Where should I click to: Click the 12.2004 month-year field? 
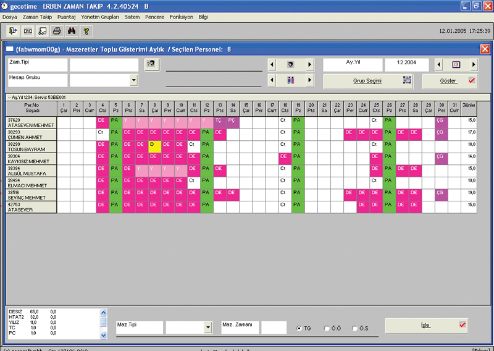point(406,65)
